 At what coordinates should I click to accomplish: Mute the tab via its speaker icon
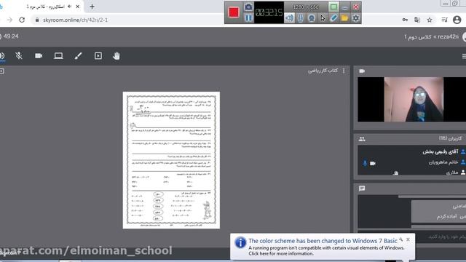pos(69,7)
